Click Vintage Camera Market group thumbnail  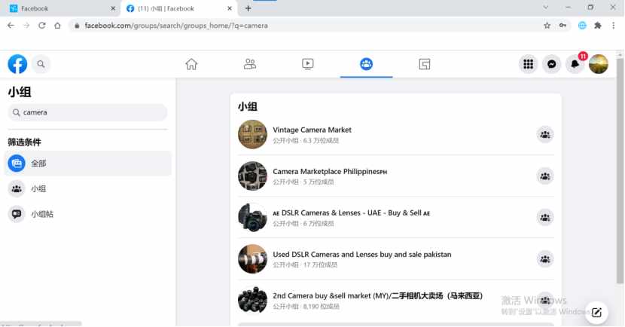coord(252,134)
